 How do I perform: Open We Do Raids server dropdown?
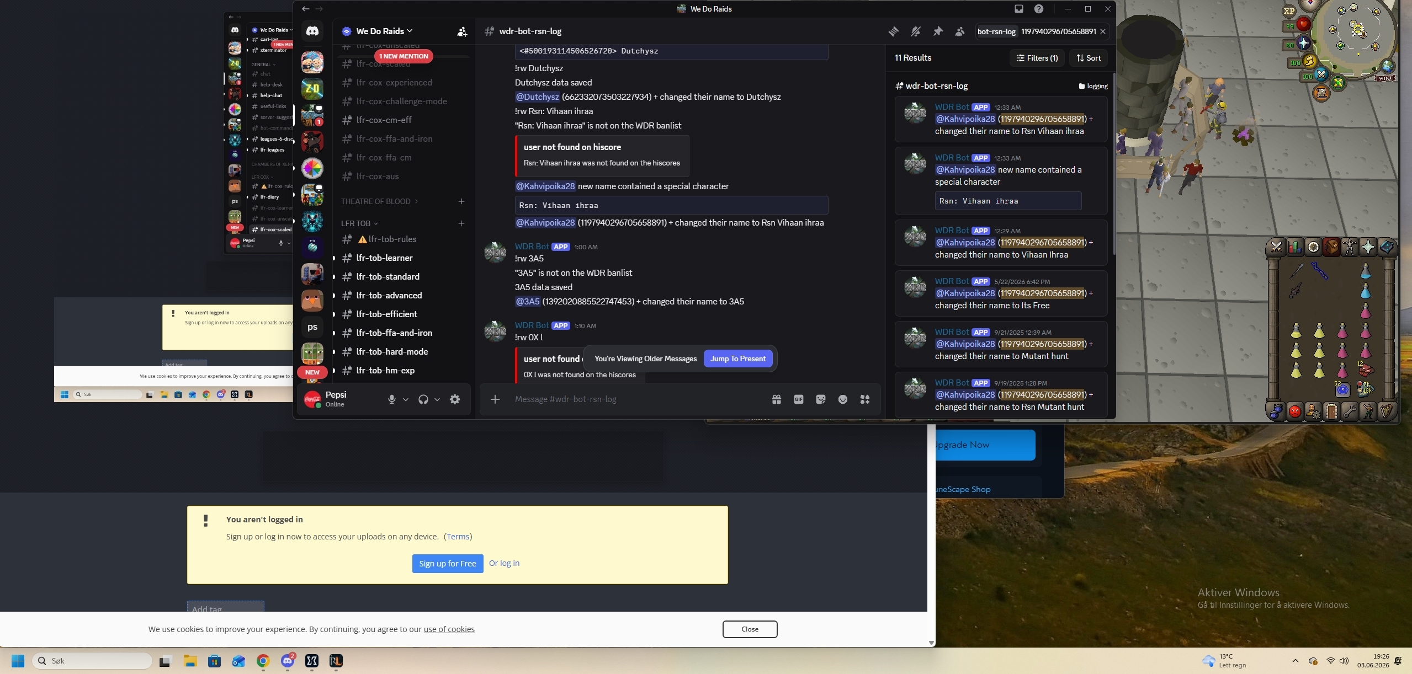pyautogui.click(x=384, y=31)
